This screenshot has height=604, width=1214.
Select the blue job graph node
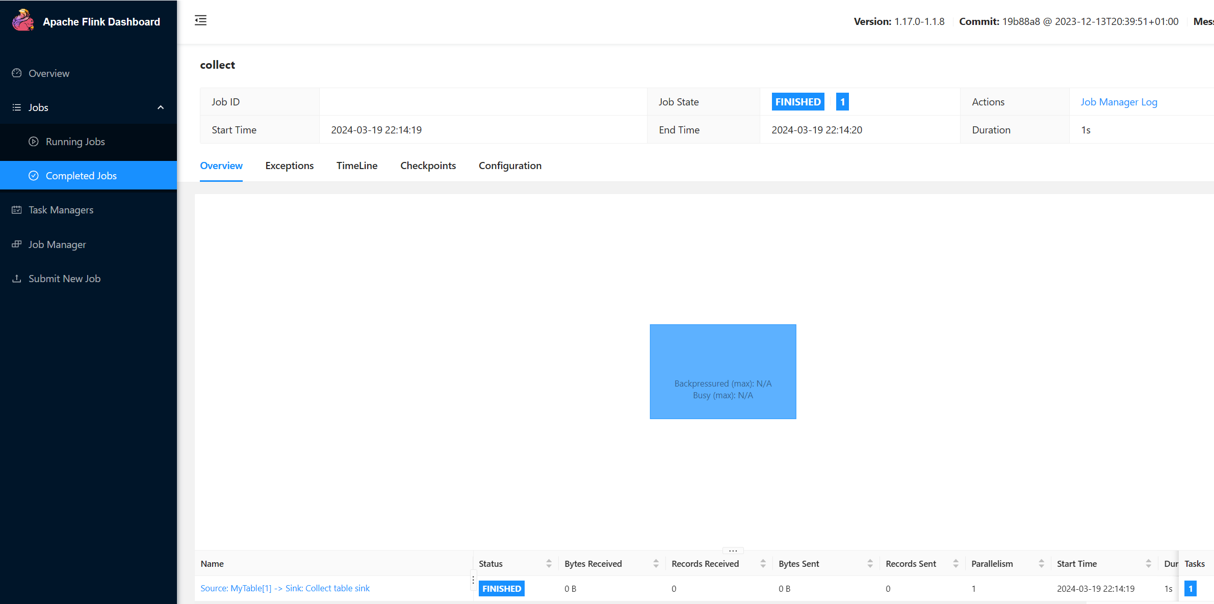[x=722, y=371]
